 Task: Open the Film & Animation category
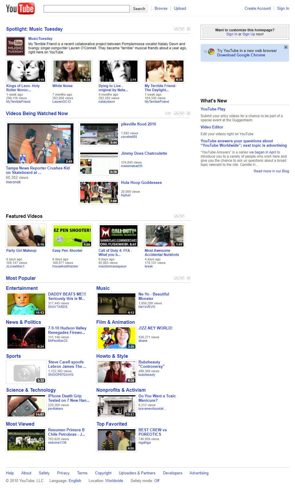point(116,322)
